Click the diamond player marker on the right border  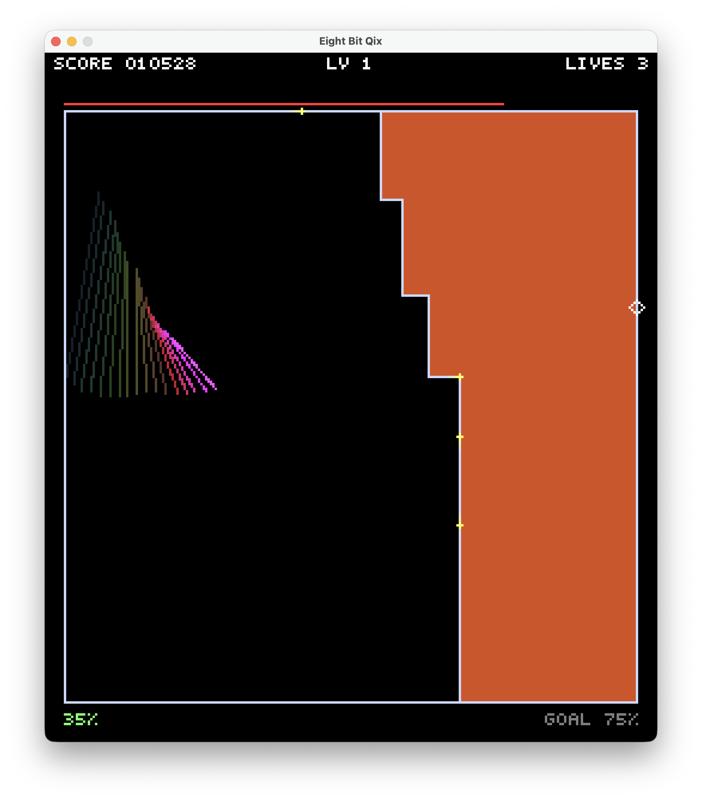[637, 308]
